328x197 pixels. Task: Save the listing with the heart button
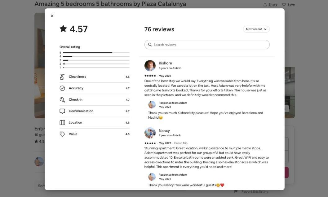point(288,5)
